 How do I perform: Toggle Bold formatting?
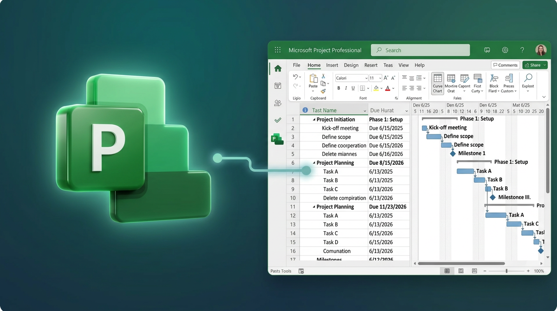(x=338, y=88)
